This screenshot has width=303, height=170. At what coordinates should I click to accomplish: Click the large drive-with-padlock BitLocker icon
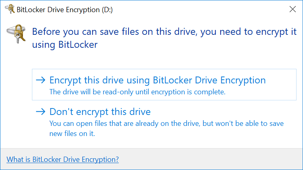point(16,34)
